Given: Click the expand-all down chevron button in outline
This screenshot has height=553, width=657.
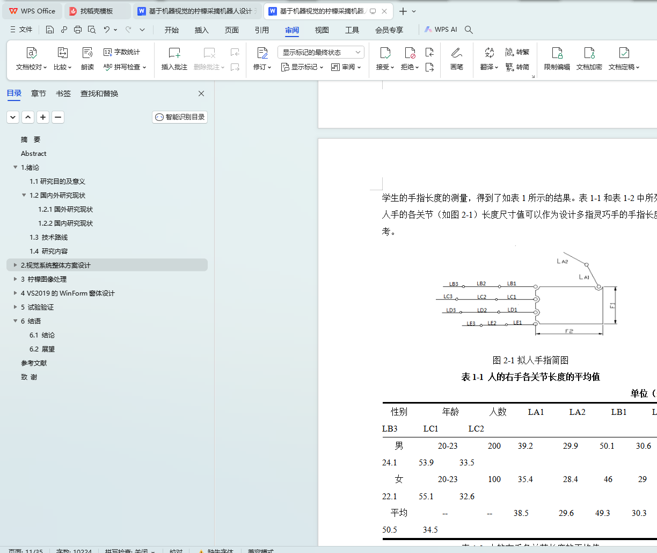Looking at the screenshot, I should pyautogui.click(x=13, y=117).
